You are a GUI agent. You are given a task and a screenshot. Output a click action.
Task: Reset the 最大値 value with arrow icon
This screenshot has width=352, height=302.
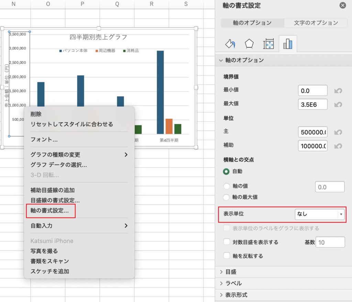click(x=338, y=104)
